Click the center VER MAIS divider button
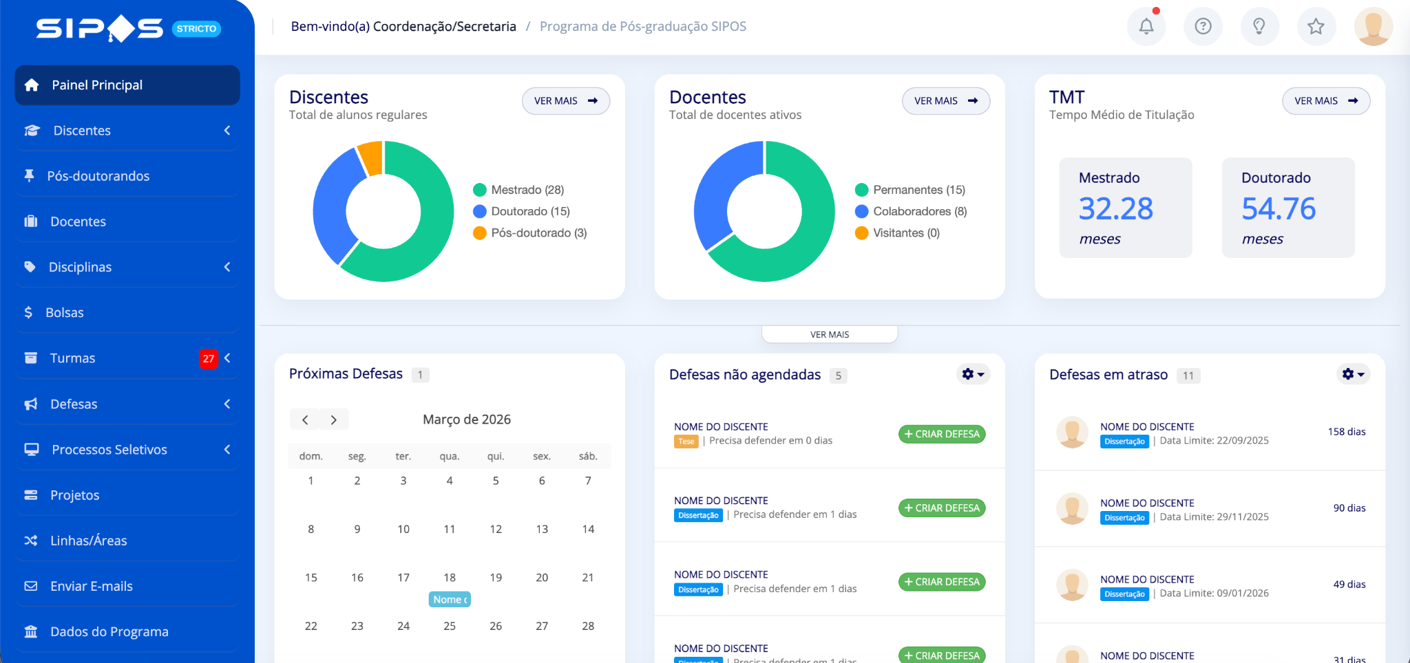This screenshot has width=1410, height=663. [x=830, y=334]
